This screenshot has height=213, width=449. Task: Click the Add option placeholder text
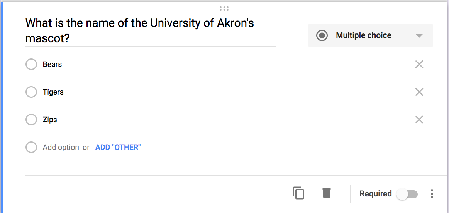coord(61,147)
